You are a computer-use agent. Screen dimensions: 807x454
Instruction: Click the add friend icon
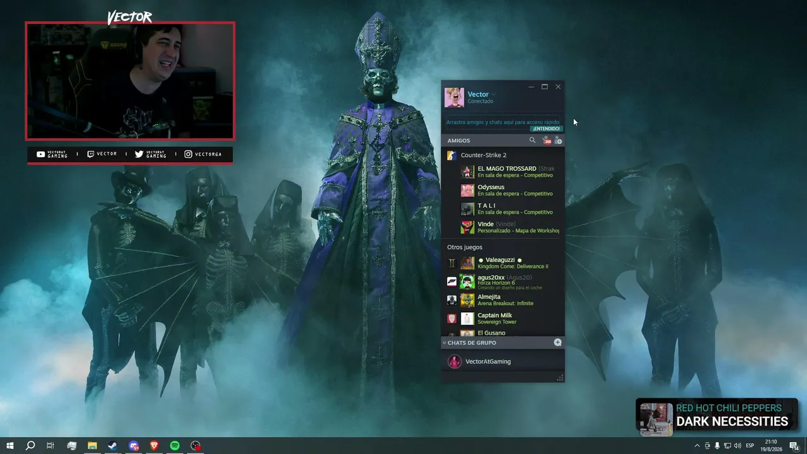pos(558,141)
